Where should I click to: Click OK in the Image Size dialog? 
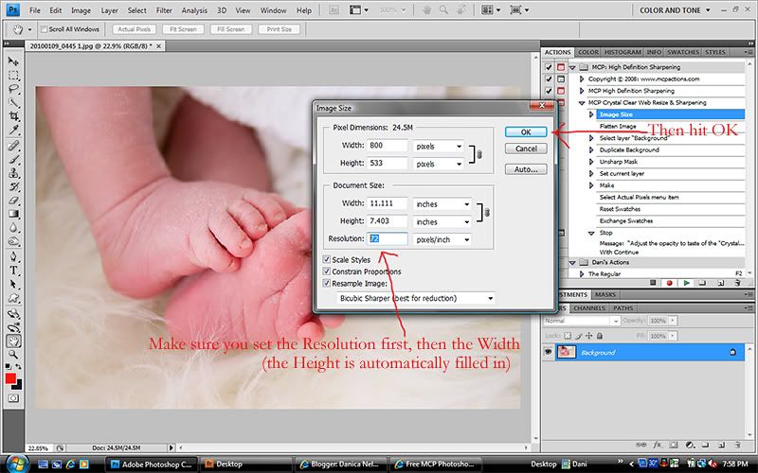[526, 131]
